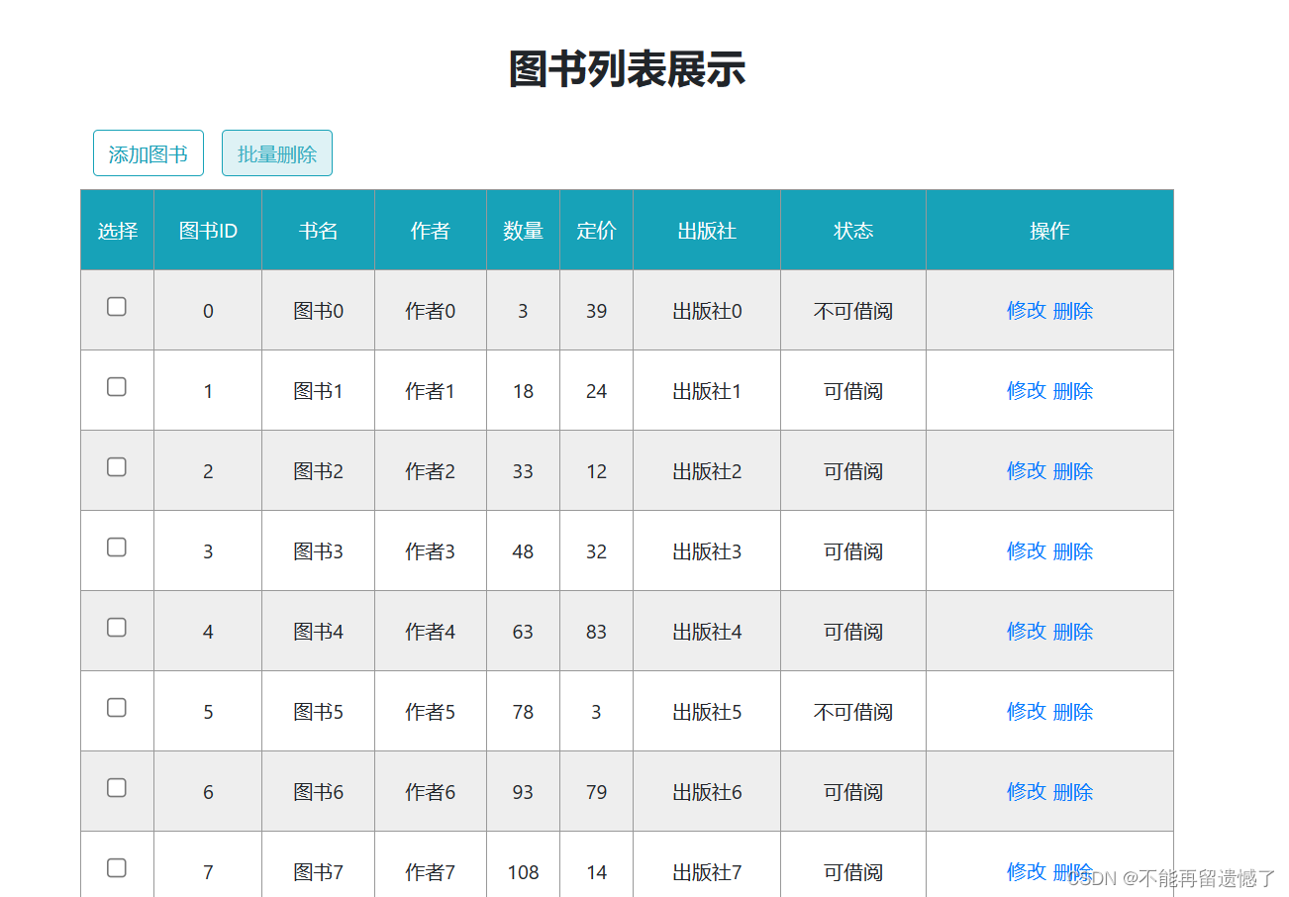Click the 删除 link for 图书5
The height and width of the screenshot is (897, 1289).
click(x=1073, y=712)
